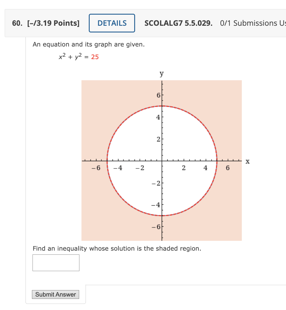Click the tick label 6 on y-axis
Image resolution: width=286 pixels, height=310 pixels.
158,95
